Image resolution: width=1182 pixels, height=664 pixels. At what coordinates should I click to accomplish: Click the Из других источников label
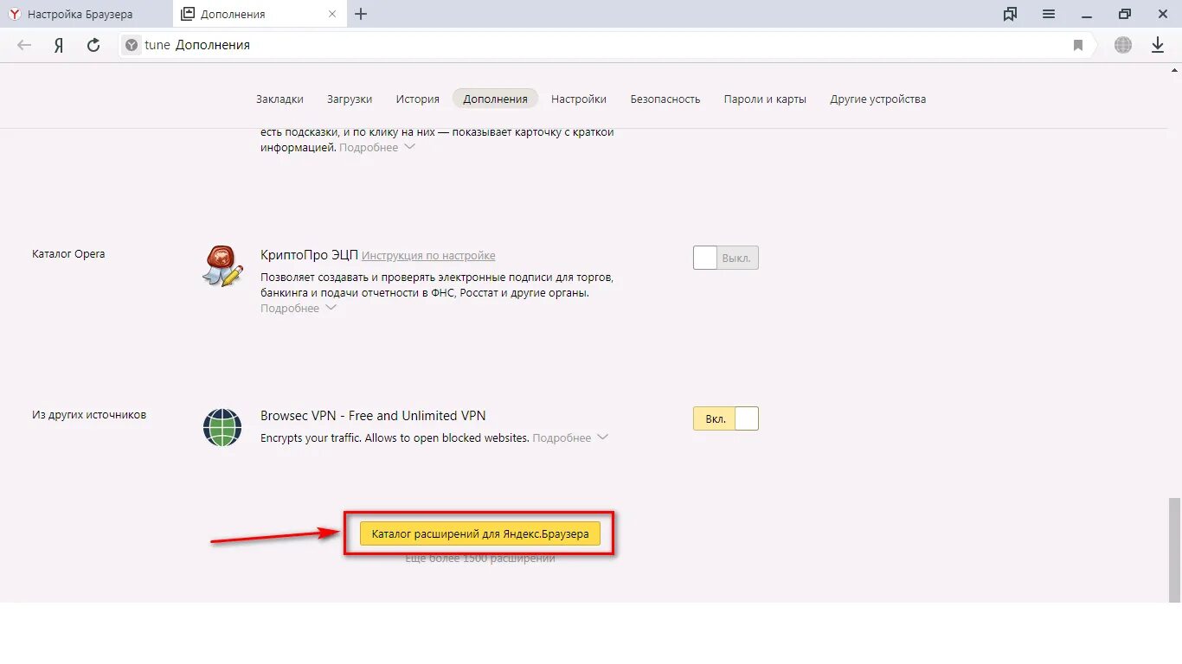(89, 414)
